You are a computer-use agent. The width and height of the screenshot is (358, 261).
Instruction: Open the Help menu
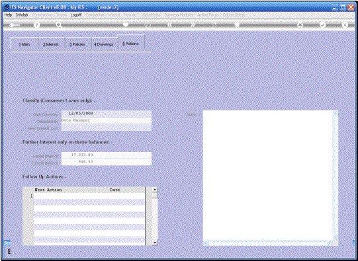pyautogui.click(x=8, y=15)
